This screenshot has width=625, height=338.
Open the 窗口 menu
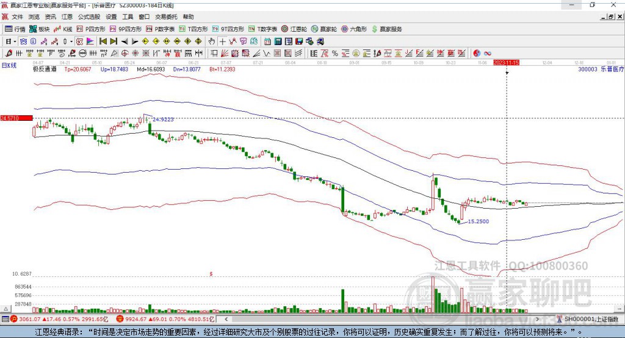[144, 16]
